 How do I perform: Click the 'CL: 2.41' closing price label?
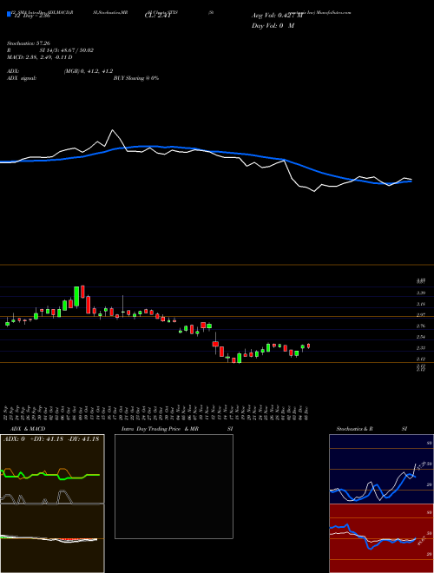click(158, 16)
